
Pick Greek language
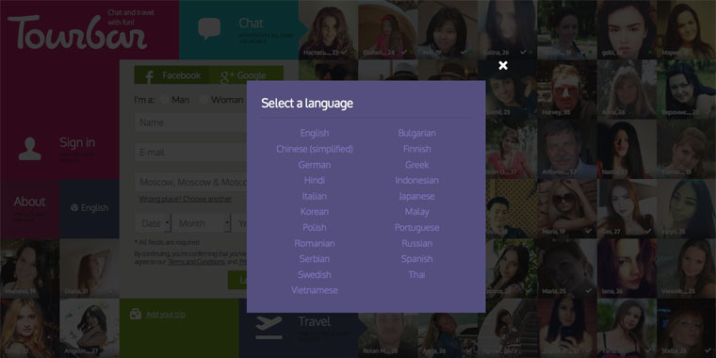pyautogui.click(x=416, y=164)
